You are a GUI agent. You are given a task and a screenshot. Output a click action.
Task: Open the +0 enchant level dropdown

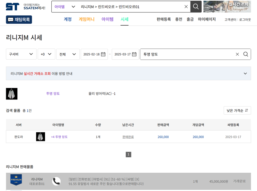coord(46,54)
